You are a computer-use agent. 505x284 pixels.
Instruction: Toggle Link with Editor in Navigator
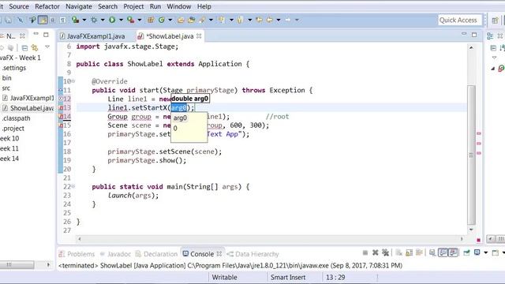point(35,48)
